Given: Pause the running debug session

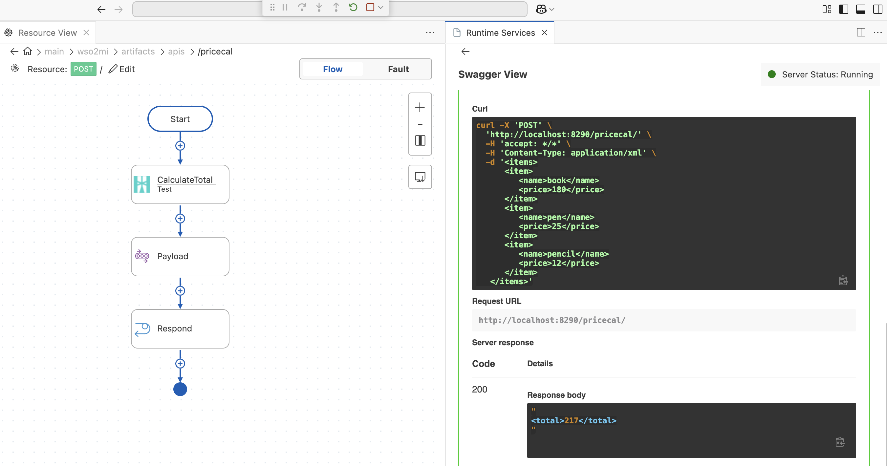Looking at the screenshot, I should pos(285,7).
